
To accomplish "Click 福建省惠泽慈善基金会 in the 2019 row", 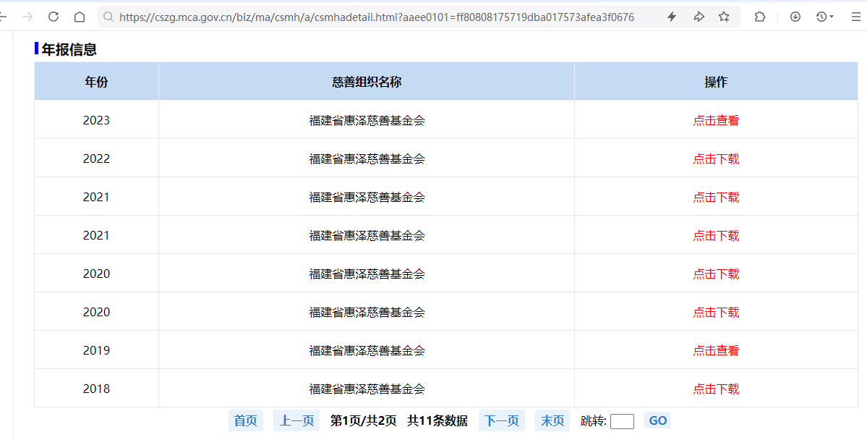I will click(367, 350).
